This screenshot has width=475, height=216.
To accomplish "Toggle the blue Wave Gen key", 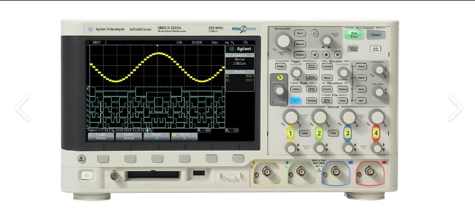I will click(x=296, y=100).
